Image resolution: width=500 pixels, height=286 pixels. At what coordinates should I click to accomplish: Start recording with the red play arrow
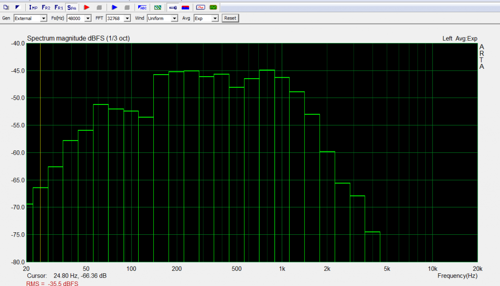pyautogui.click(x=86, y=7)
